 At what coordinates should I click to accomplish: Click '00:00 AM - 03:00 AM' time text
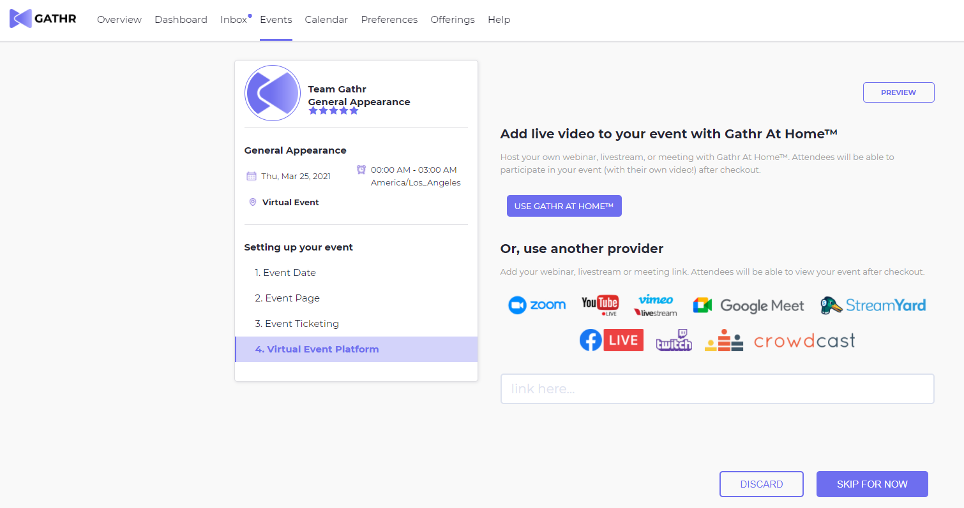pyautogui.click(x=414, y=170)
